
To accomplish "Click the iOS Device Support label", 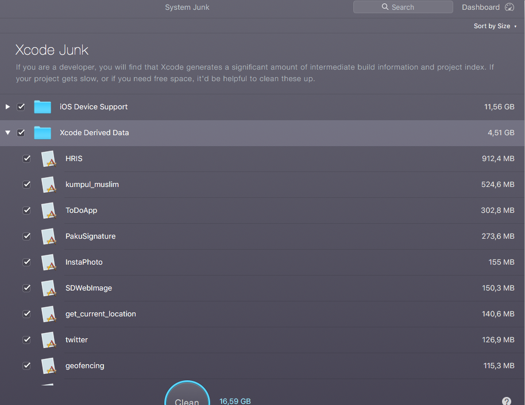I will point(94,106).
